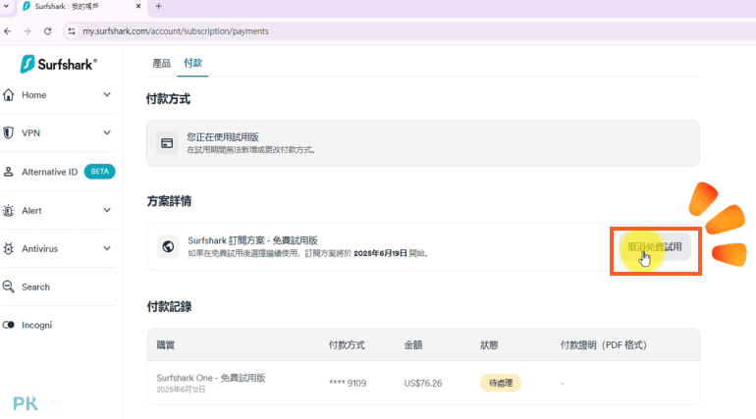
Task: Click the 您正在使用試用版 notice text
Action: point(223,137)
